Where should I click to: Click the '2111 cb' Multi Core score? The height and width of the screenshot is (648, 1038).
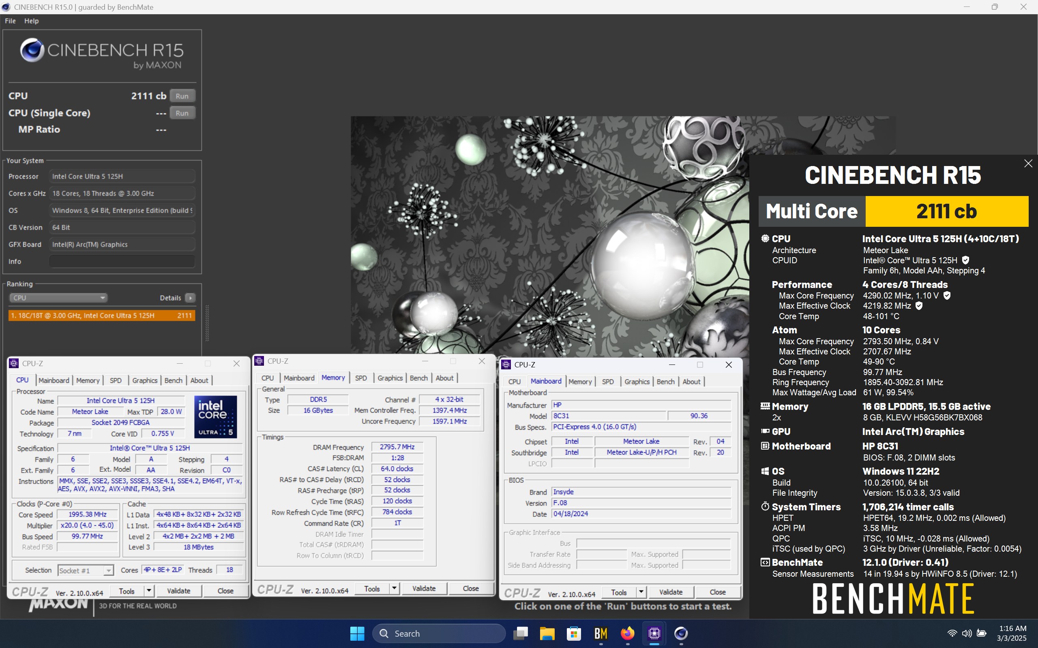click(947, 211)
